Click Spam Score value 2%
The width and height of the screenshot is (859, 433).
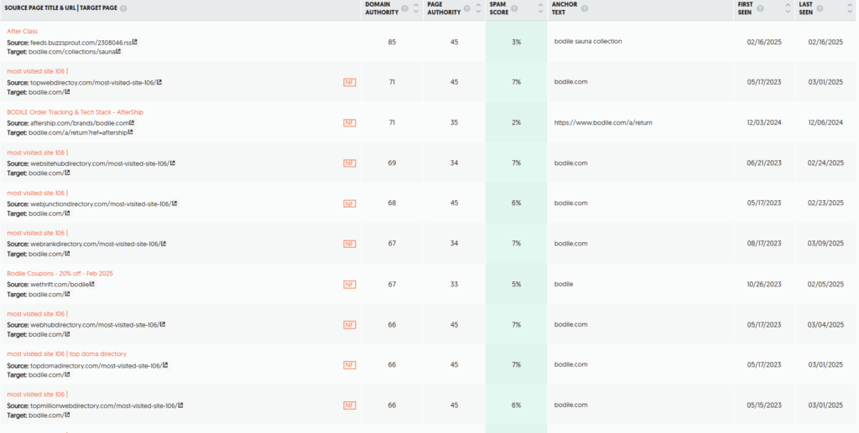[x=516, y=123]
